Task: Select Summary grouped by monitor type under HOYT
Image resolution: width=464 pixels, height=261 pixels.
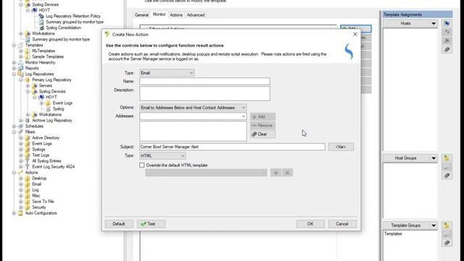Action: pyautogui.click(x=75, y=22)
